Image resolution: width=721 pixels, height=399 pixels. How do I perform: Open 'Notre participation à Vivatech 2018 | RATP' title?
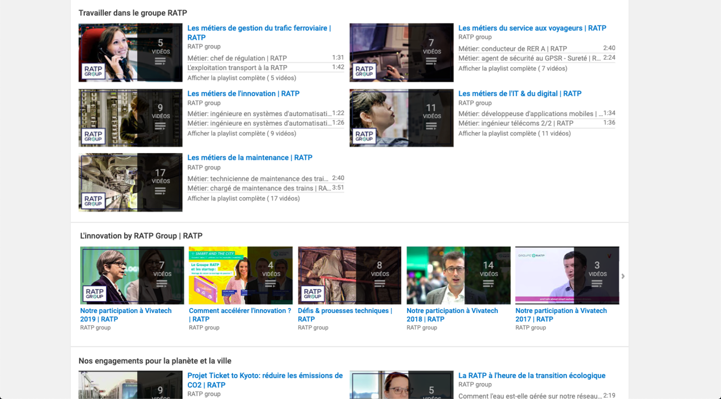(452, 315)
